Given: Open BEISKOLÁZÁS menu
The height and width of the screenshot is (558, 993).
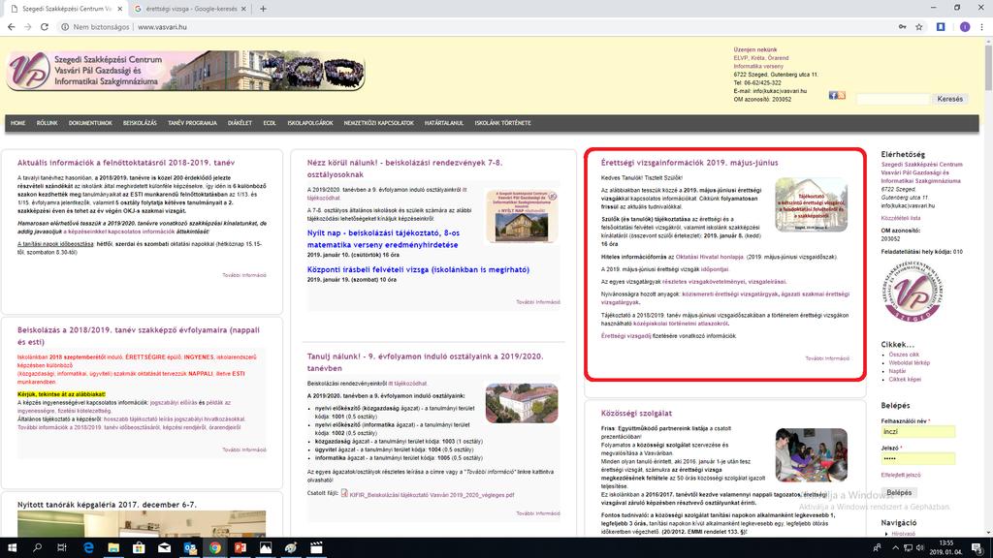Looking at the screenshot, I should [x=140, y=123].
